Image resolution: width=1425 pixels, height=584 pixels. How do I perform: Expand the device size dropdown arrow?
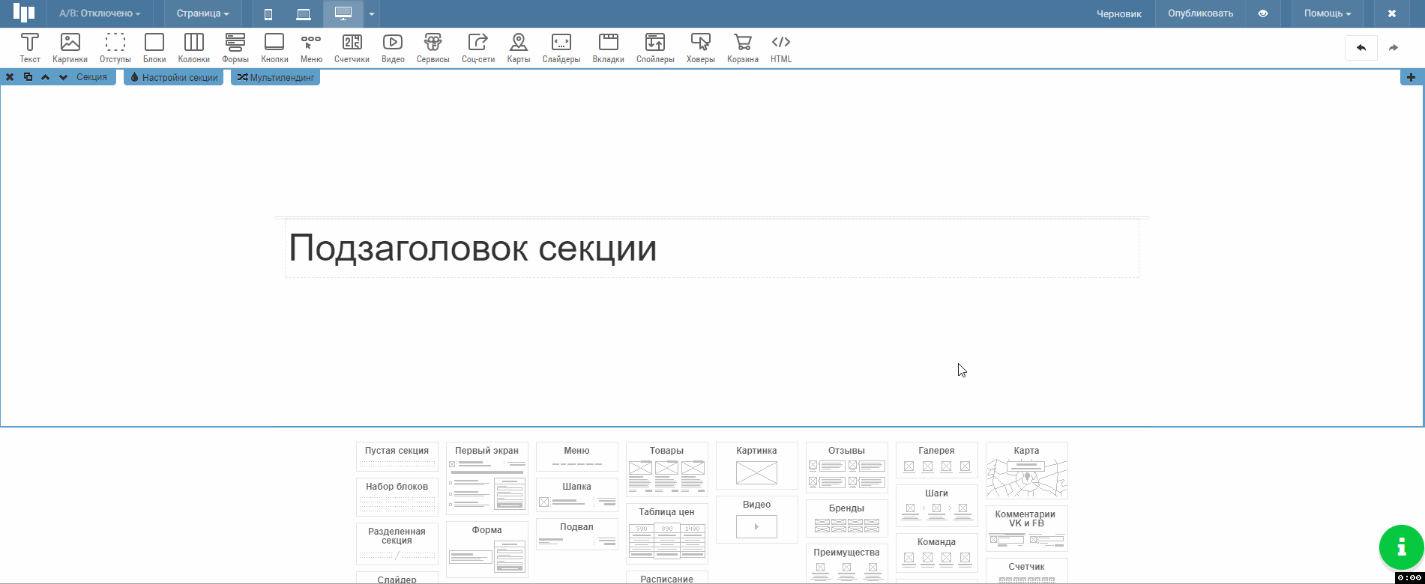pyautogui.click(x=371, y=13)
